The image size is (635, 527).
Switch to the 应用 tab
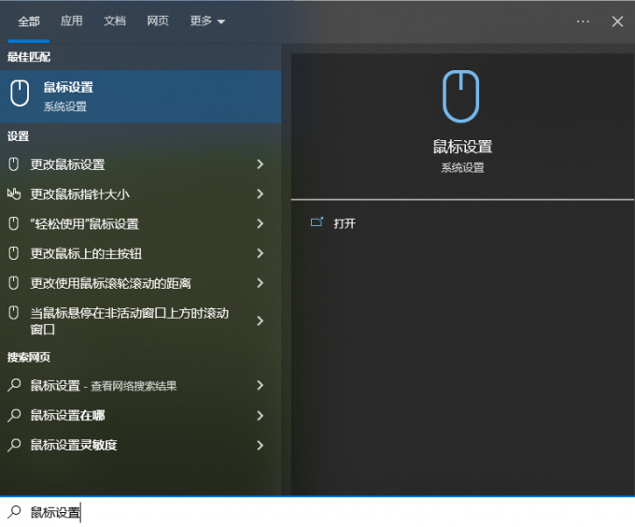[71, 21]
